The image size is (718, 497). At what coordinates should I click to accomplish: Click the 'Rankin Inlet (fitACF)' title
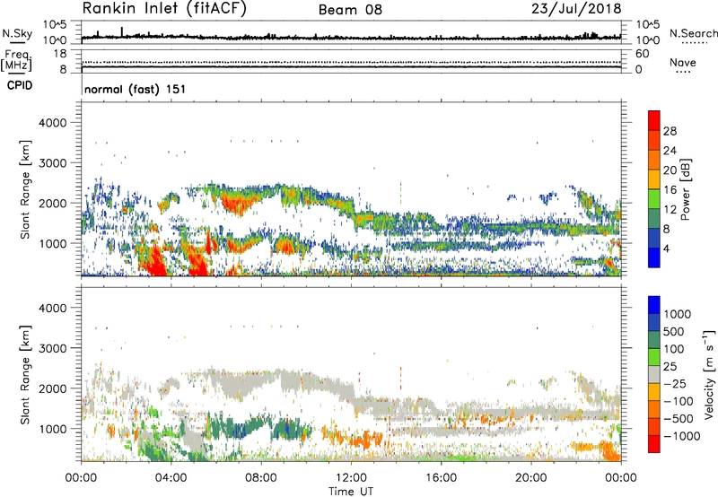point(164,9)
